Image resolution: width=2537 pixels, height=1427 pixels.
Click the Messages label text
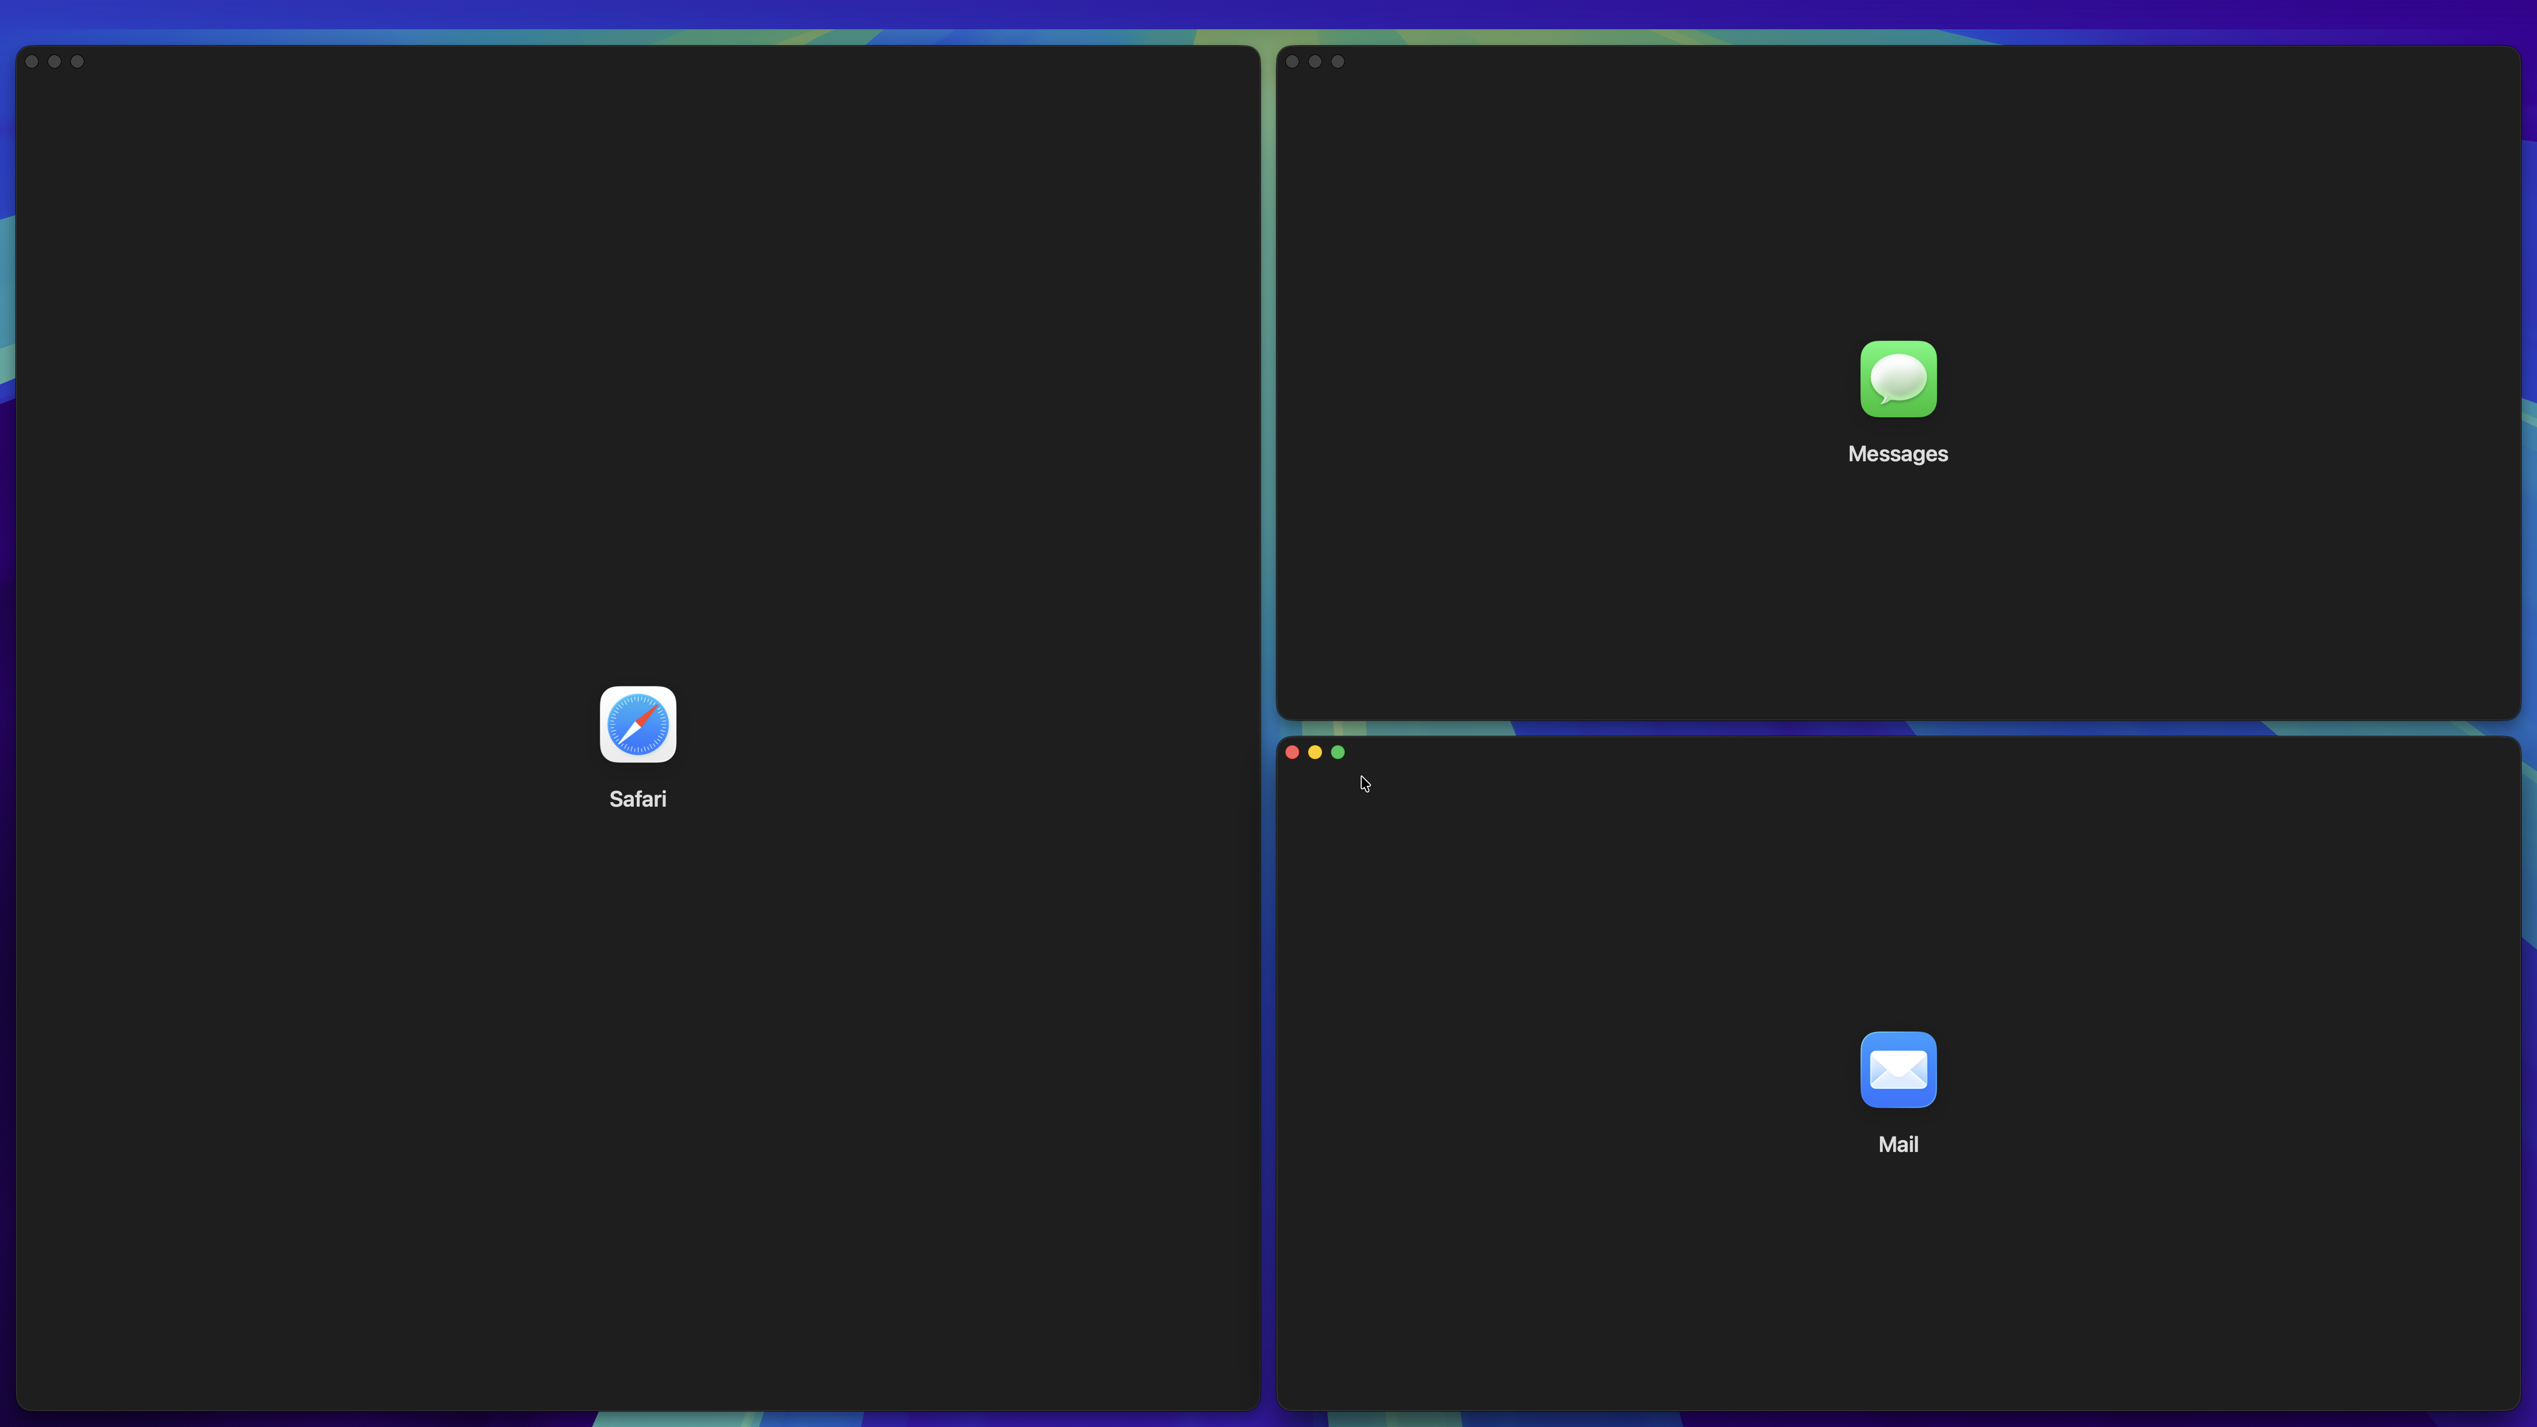click(1898, 454)
